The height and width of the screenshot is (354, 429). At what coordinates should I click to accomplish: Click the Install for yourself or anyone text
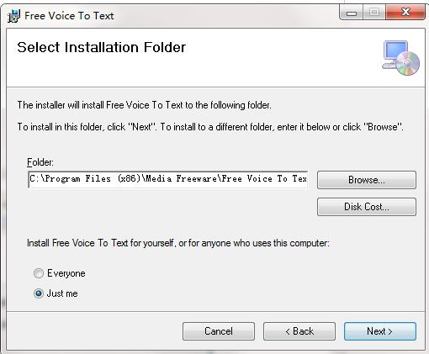coord(178,243)
